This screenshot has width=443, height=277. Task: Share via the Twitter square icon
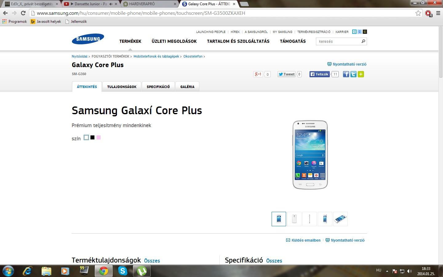tap(353, 74)
